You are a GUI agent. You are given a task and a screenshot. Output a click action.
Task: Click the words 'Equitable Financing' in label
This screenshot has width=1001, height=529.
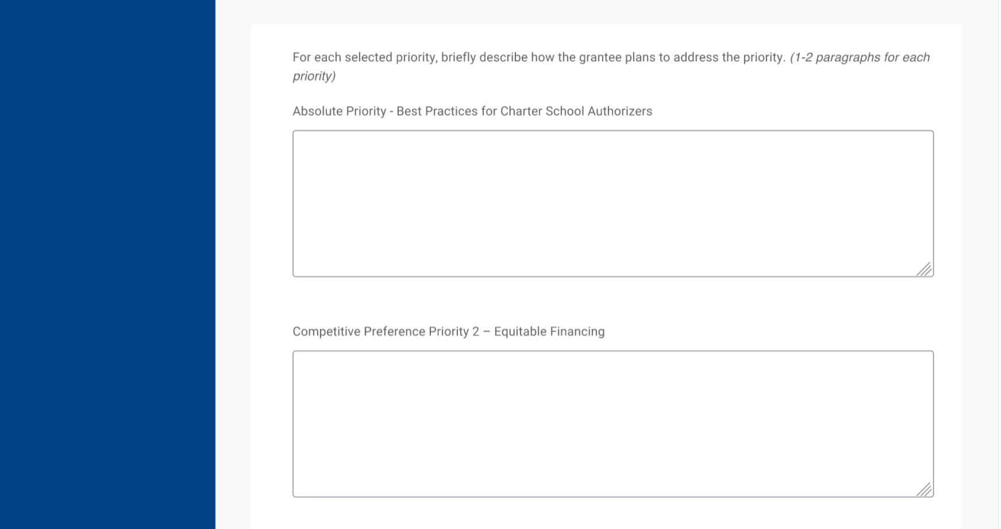click(x=549, y=331)
